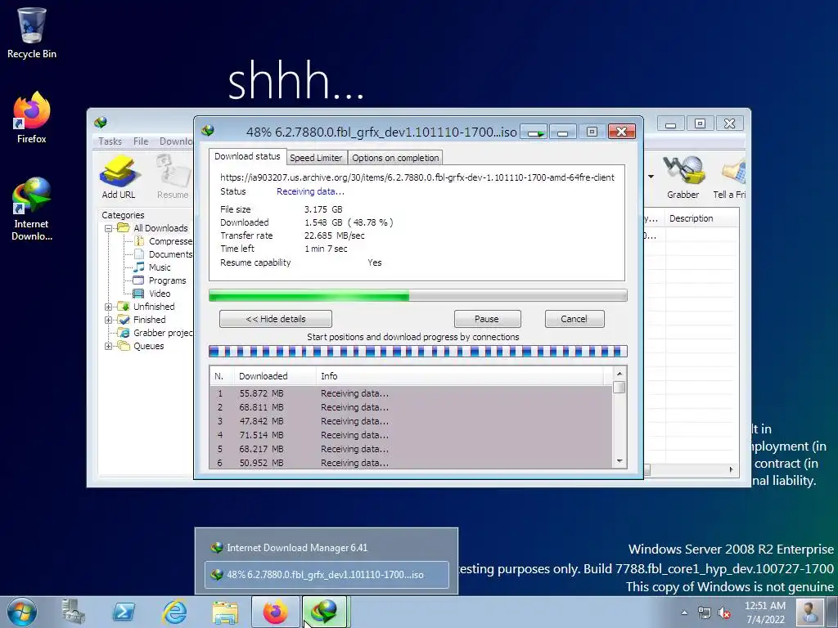Select connection row 1 with 55.872 MB
The width and height of the screenshot is (838, 628).
(411, 393)
